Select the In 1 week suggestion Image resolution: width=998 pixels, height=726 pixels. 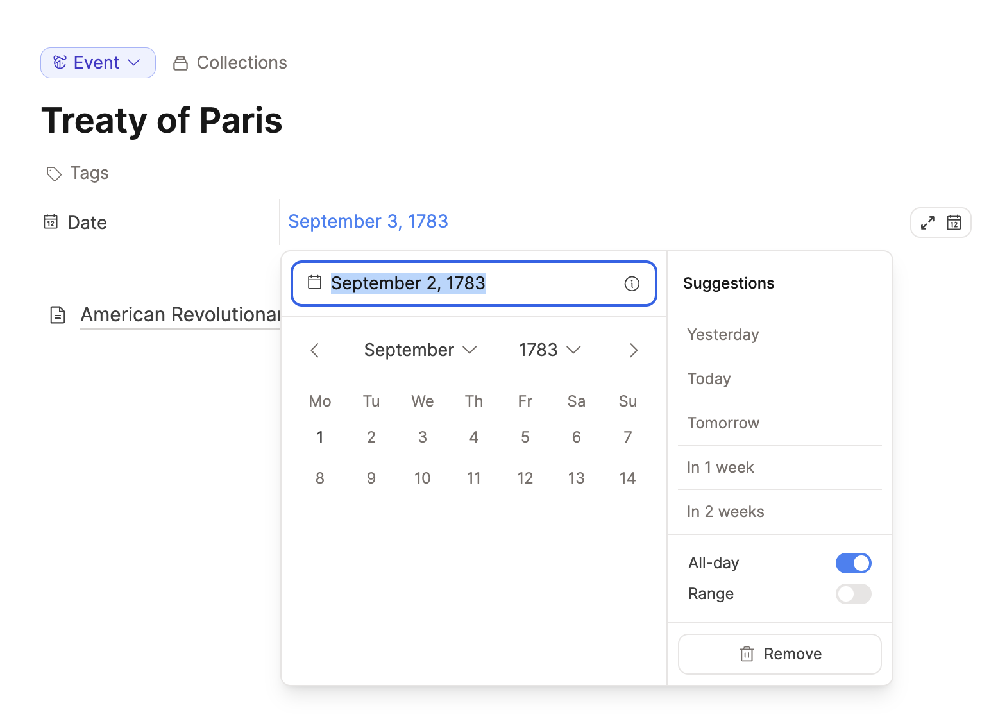click(x=720, y=468)
